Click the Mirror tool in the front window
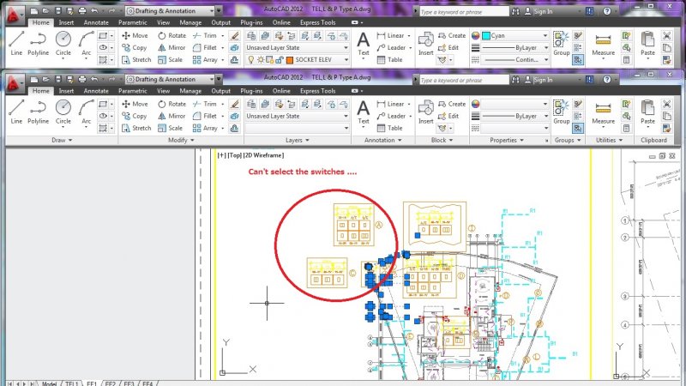 click(x=171, y=116)
